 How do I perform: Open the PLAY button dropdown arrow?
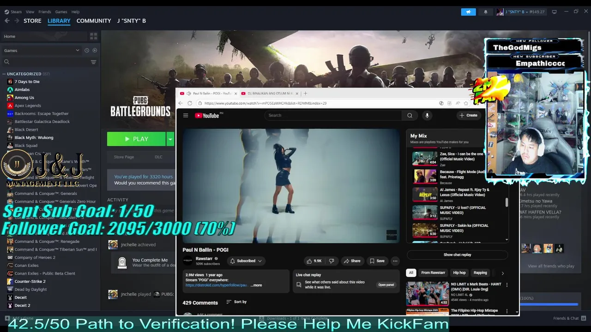[x=170, y=139]
